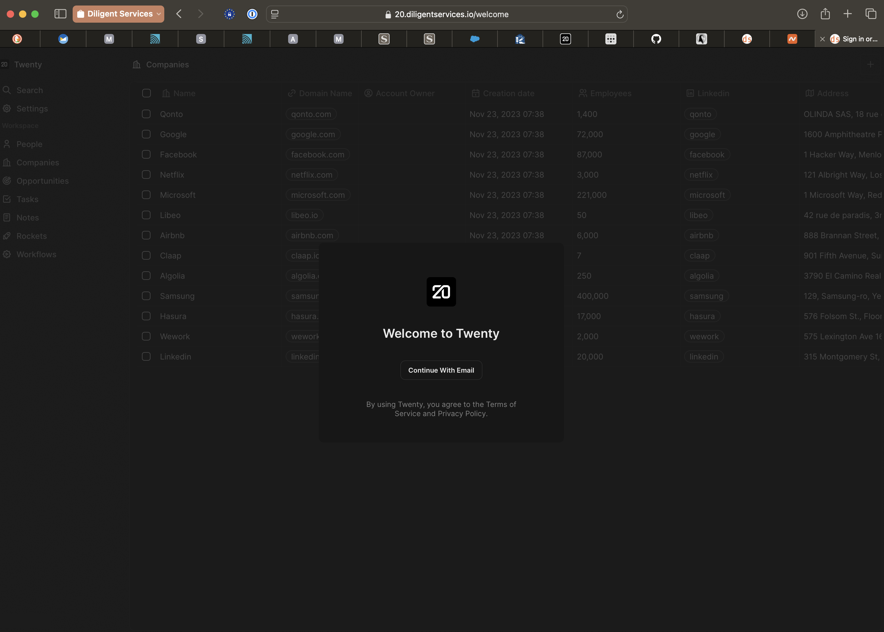Switch to the DuckDuckGo tab
884x632 pixels.
click(17, 39)
